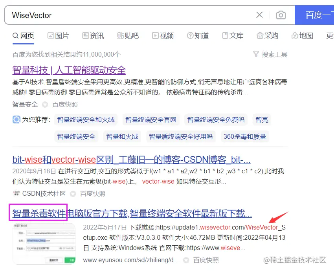
Task: Open 智量杀毒软件电脑版官方下载 result
Action: (132, 213)
